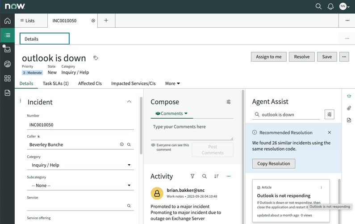355x224 pixels.
Task: Show Caller info icon for Beverley Bunche
Action: [122, 145]
